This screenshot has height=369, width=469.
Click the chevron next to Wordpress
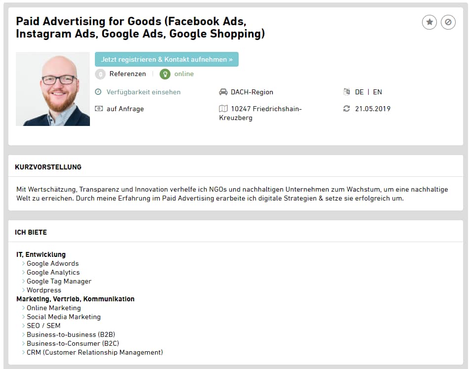click(23, 290)
